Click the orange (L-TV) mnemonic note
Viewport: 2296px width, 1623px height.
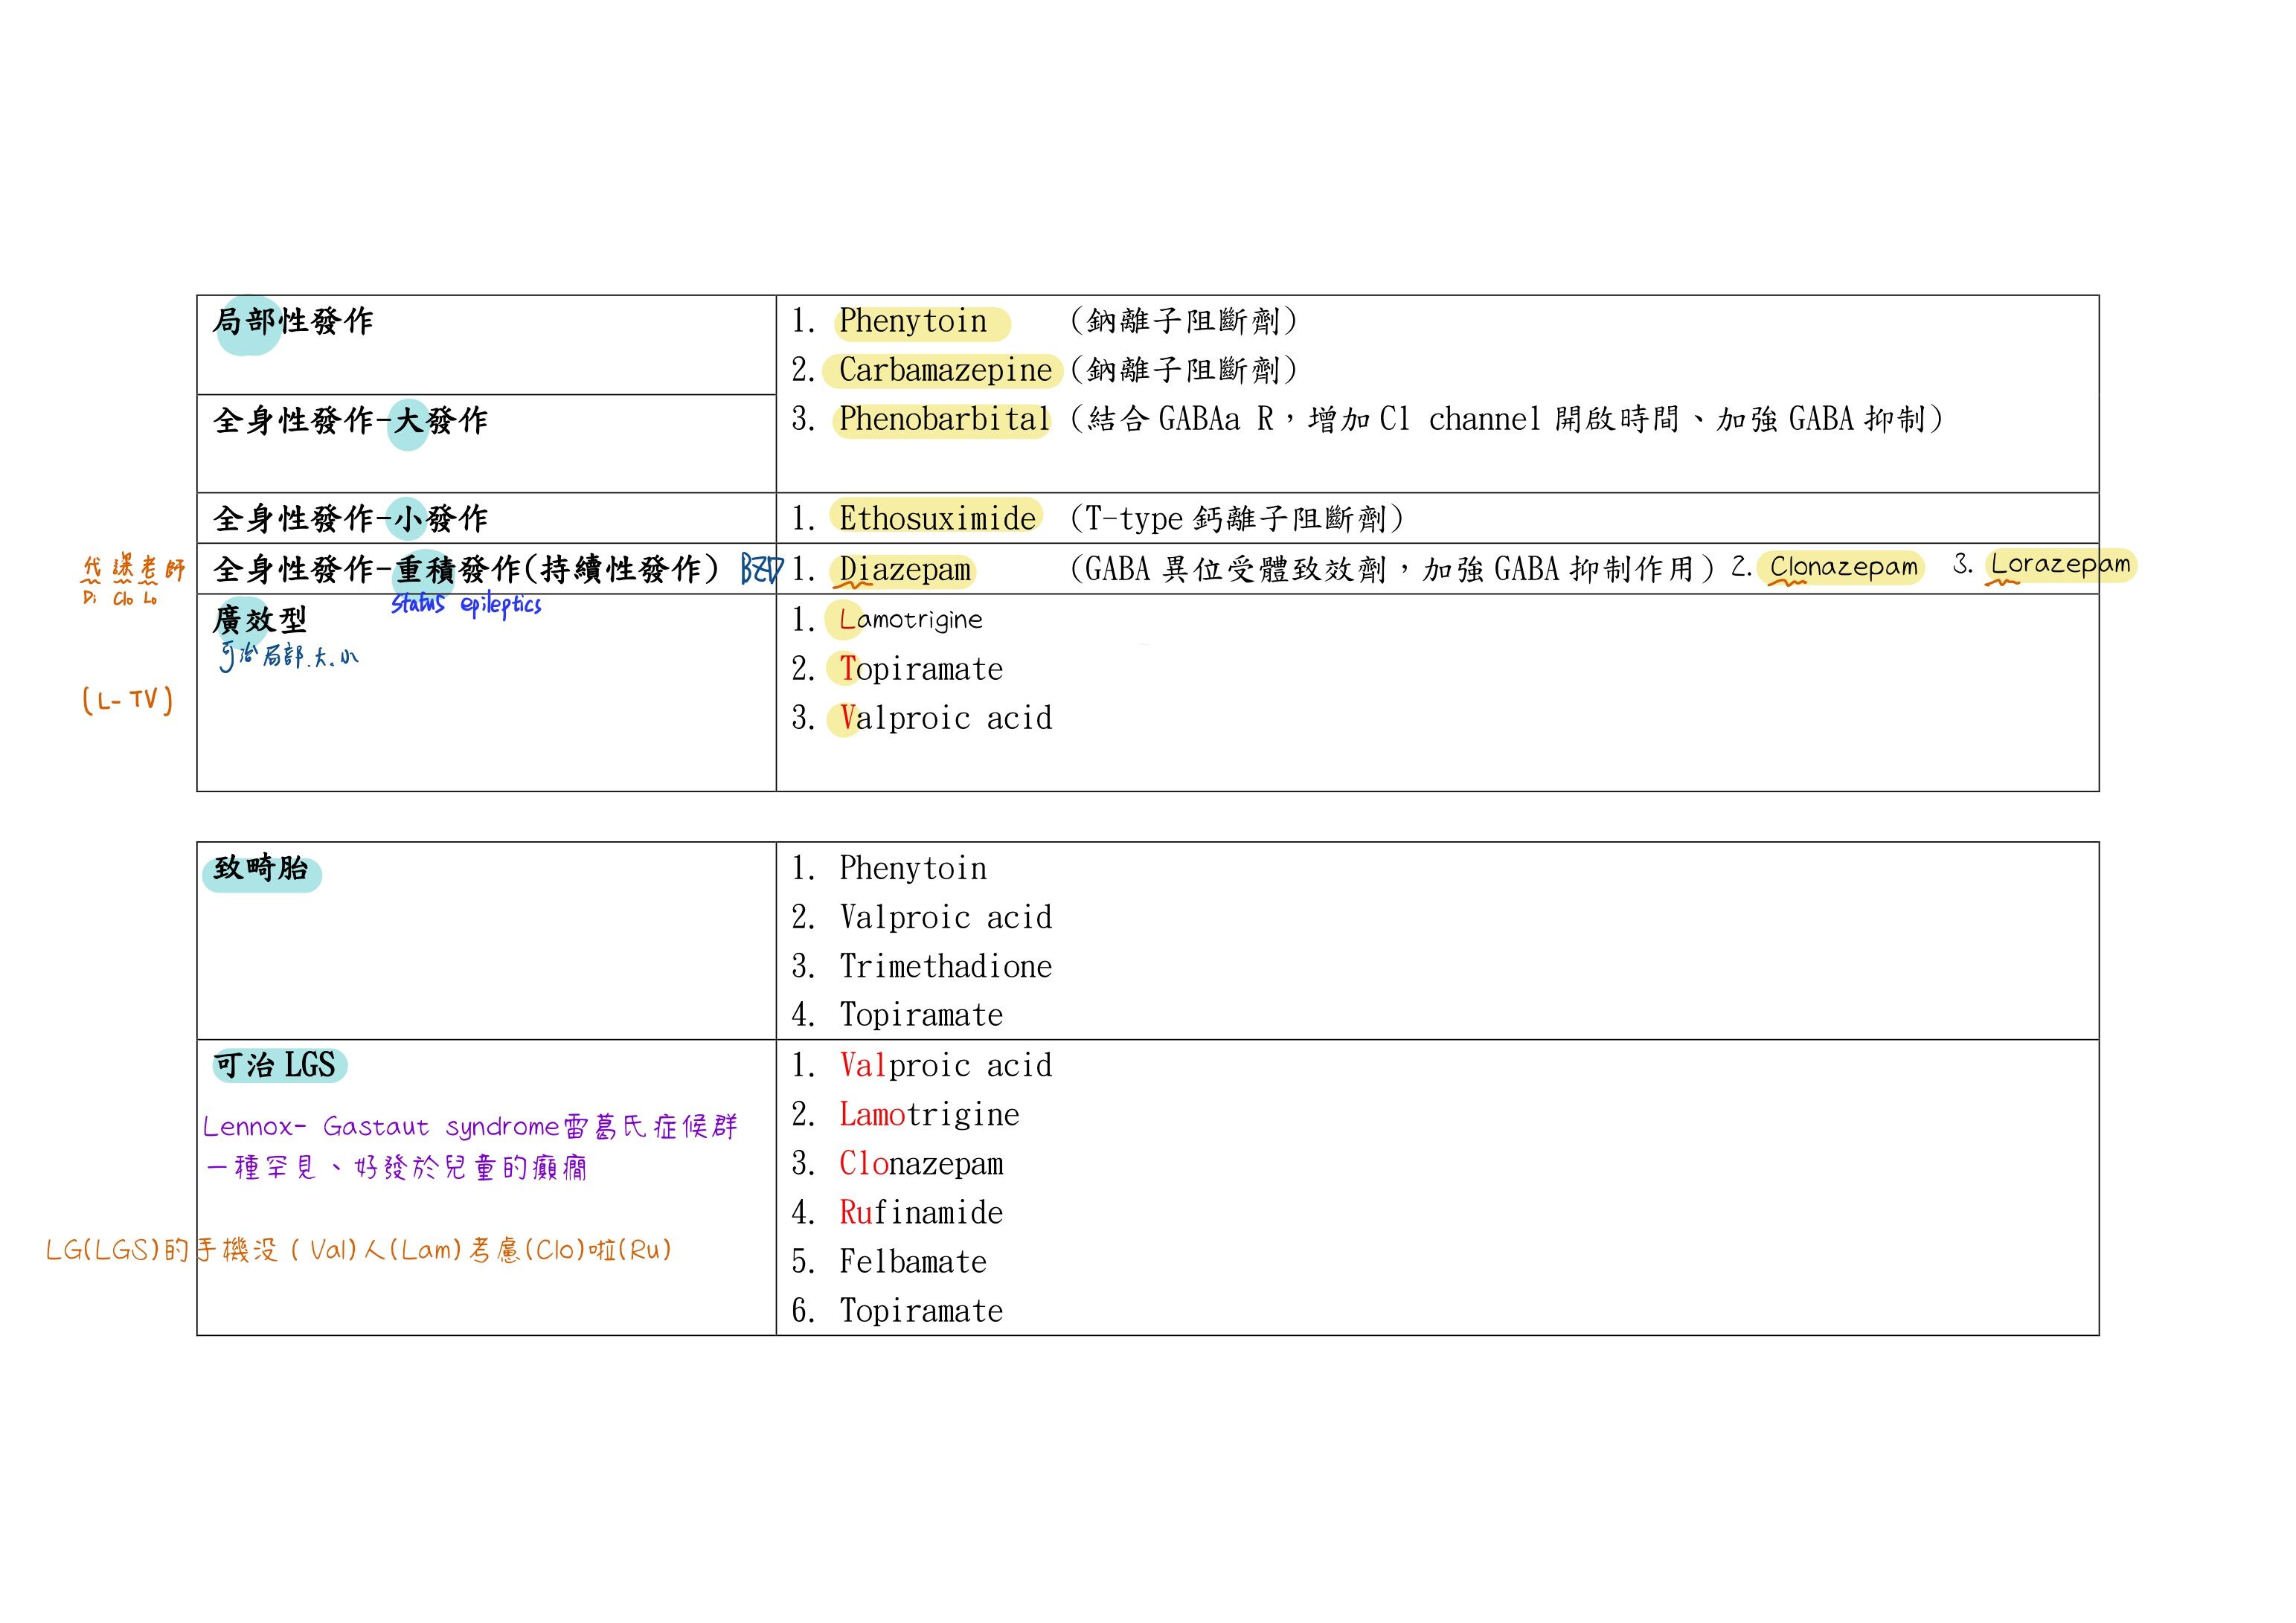127,700
